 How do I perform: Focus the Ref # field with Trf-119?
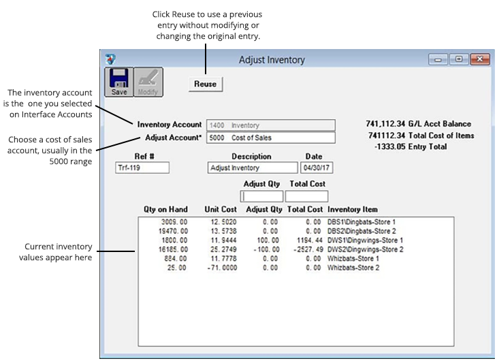[142, 168]
